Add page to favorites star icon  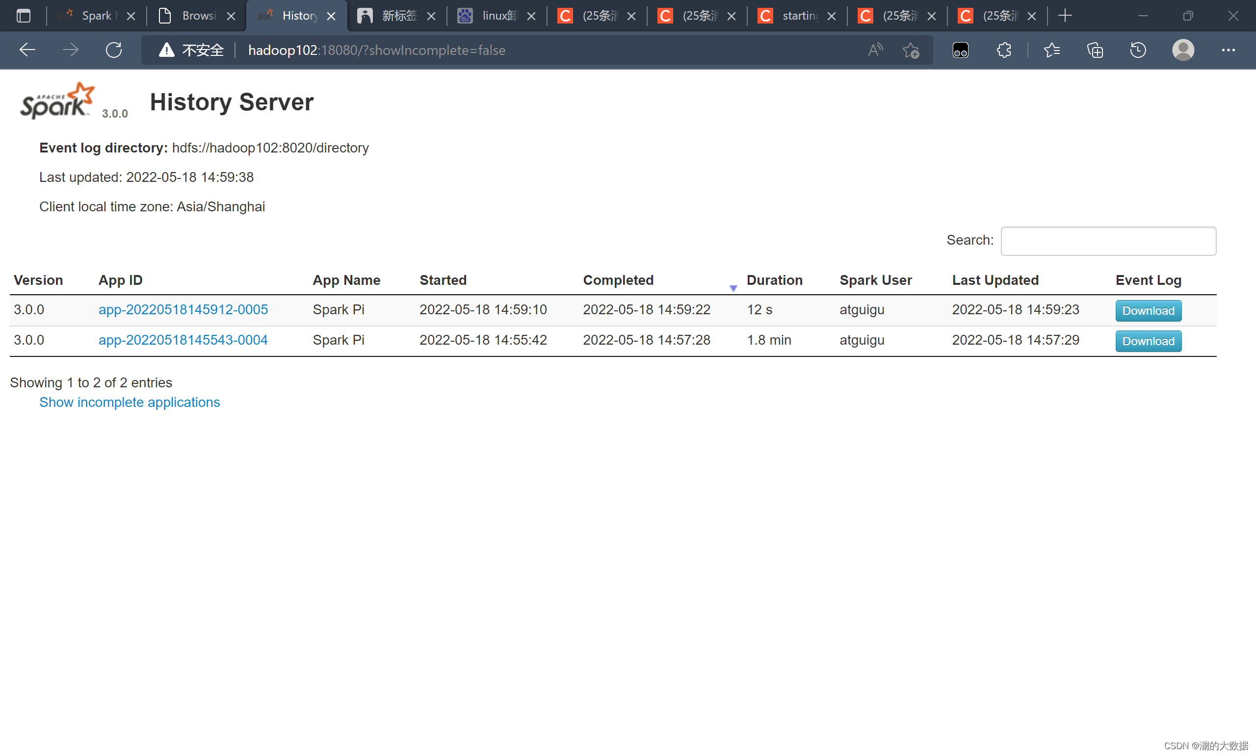pos(910,50)
